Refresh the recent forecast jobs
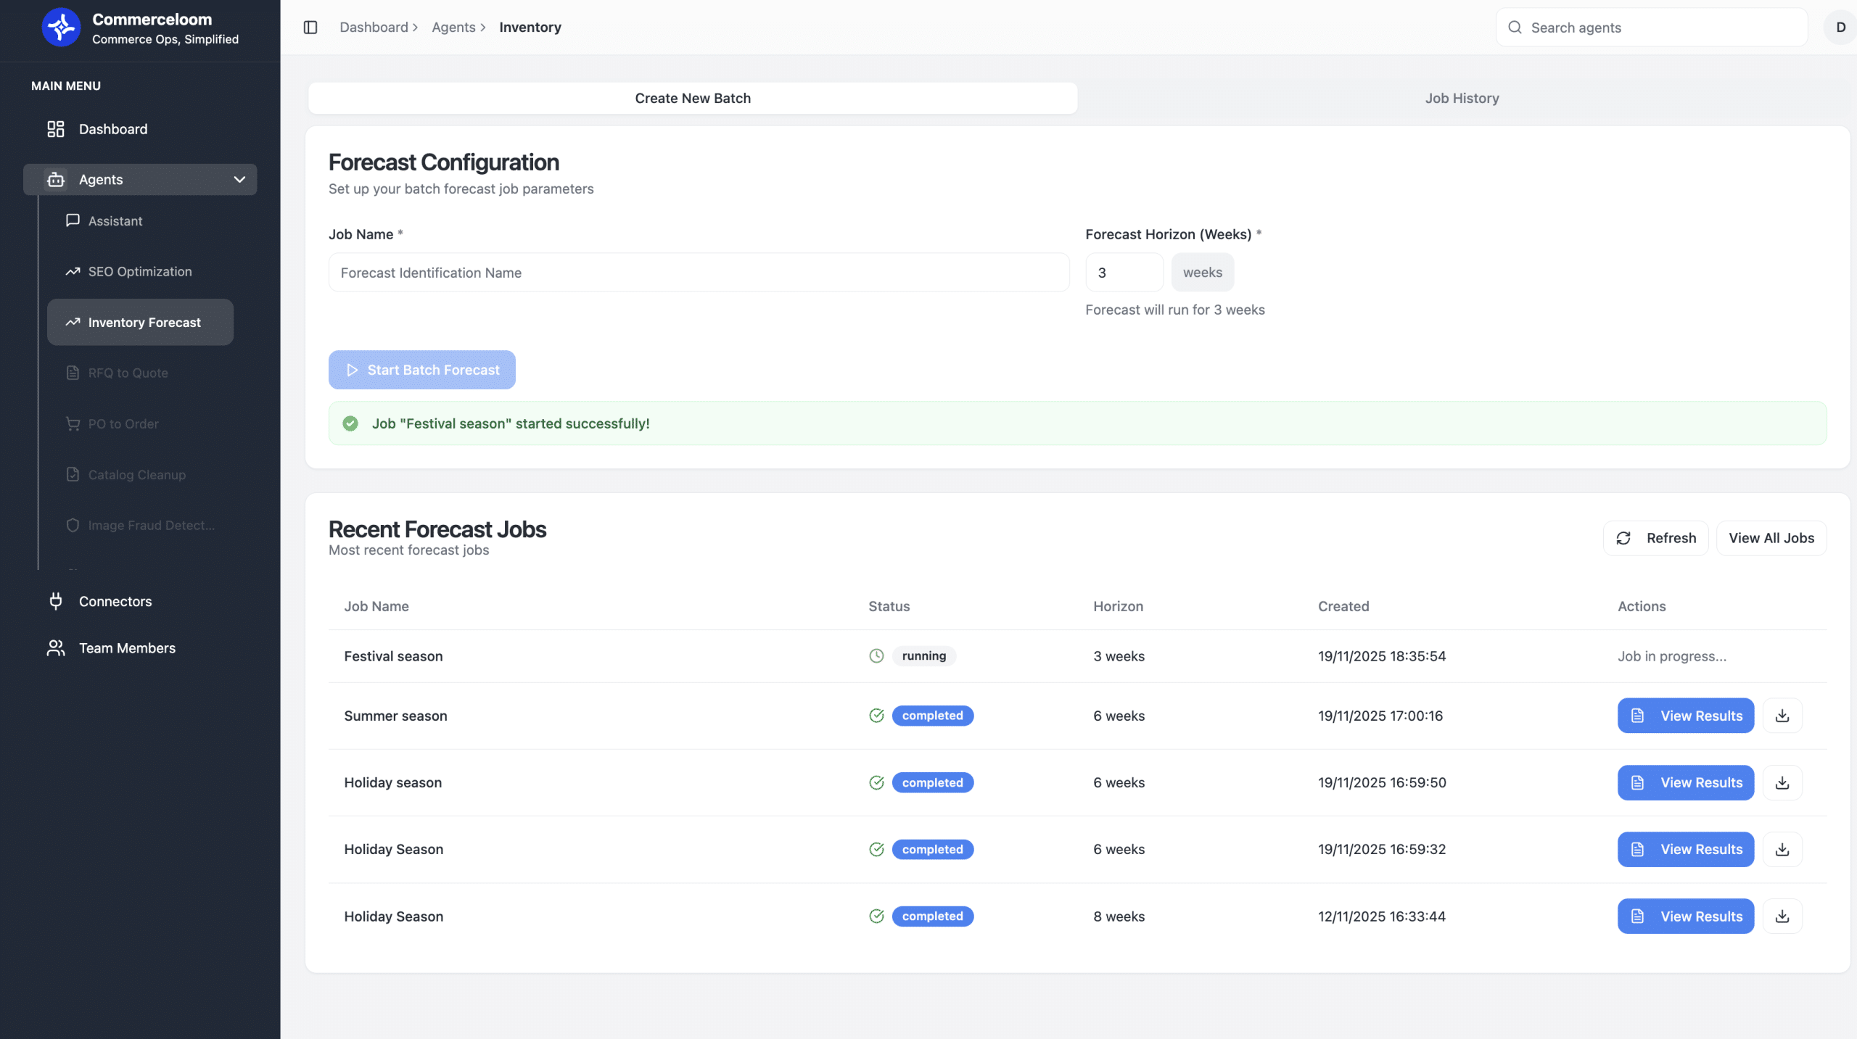 tap(1656, 538)
